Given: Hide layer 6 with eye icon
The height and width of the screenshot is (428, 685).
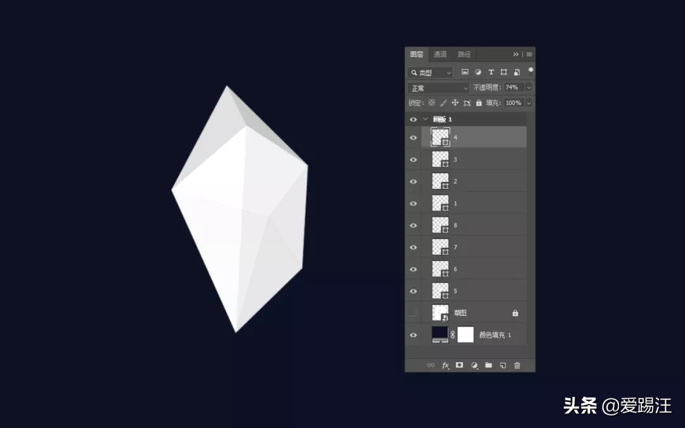Looking at the screenshot, I should [414, 269].
